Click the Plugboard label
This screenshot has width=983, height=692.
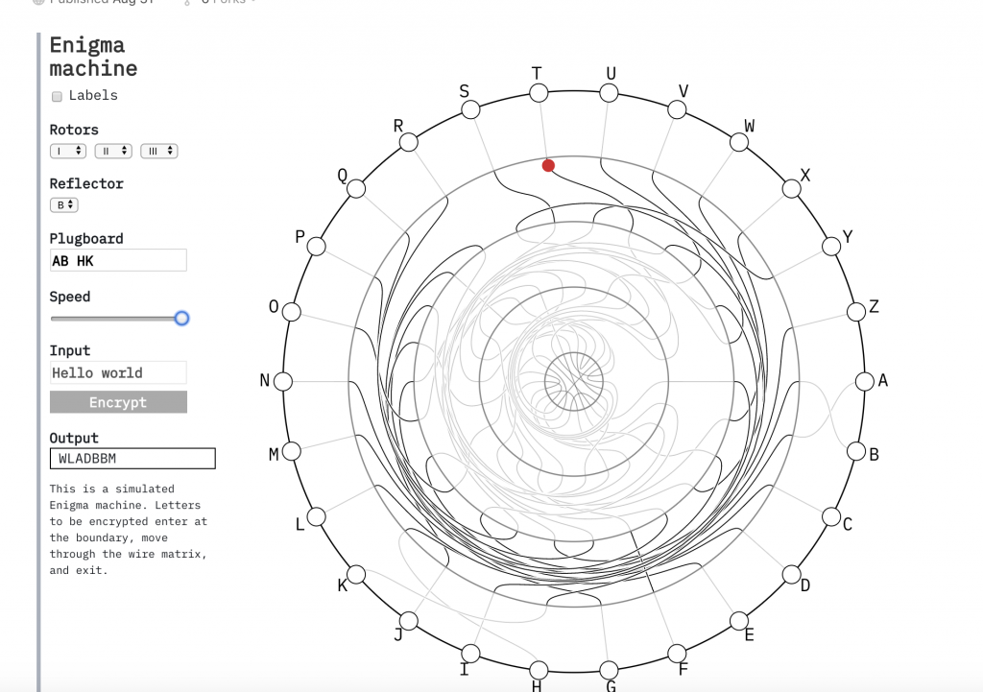86,239
